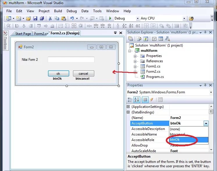Image resolution: width=217 pixels, height=171 pixels.
Task: Click Show All Files in Solution Explorer
Action: tap(139, 39)
